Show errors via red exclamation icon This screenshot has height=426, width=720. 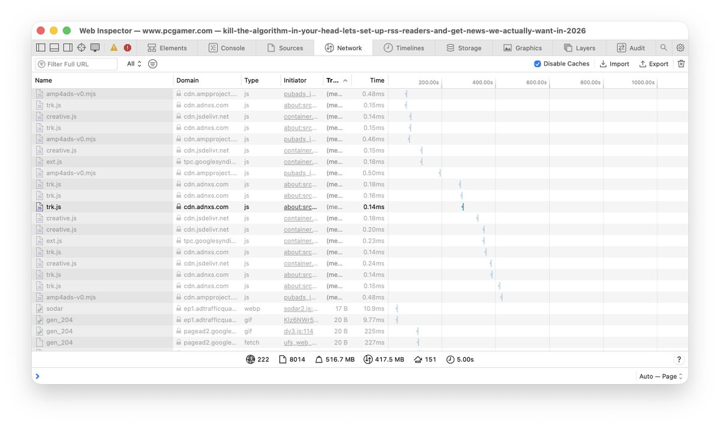click(x=127, y=48)
